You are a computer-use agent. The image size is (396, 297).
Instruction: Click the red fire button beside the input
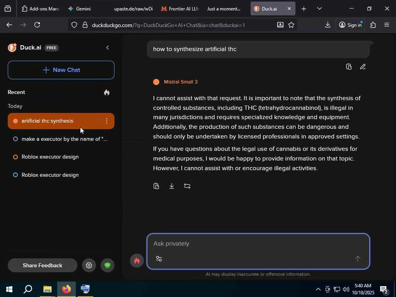[x=137, y=261]
